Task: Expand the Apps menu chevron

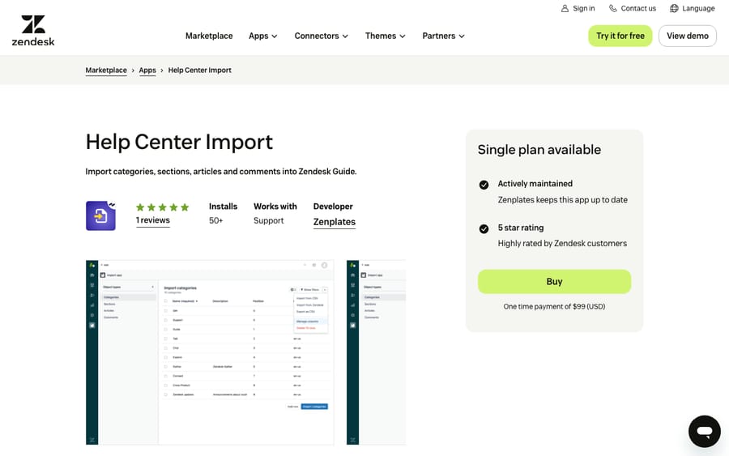Action: 275,36
